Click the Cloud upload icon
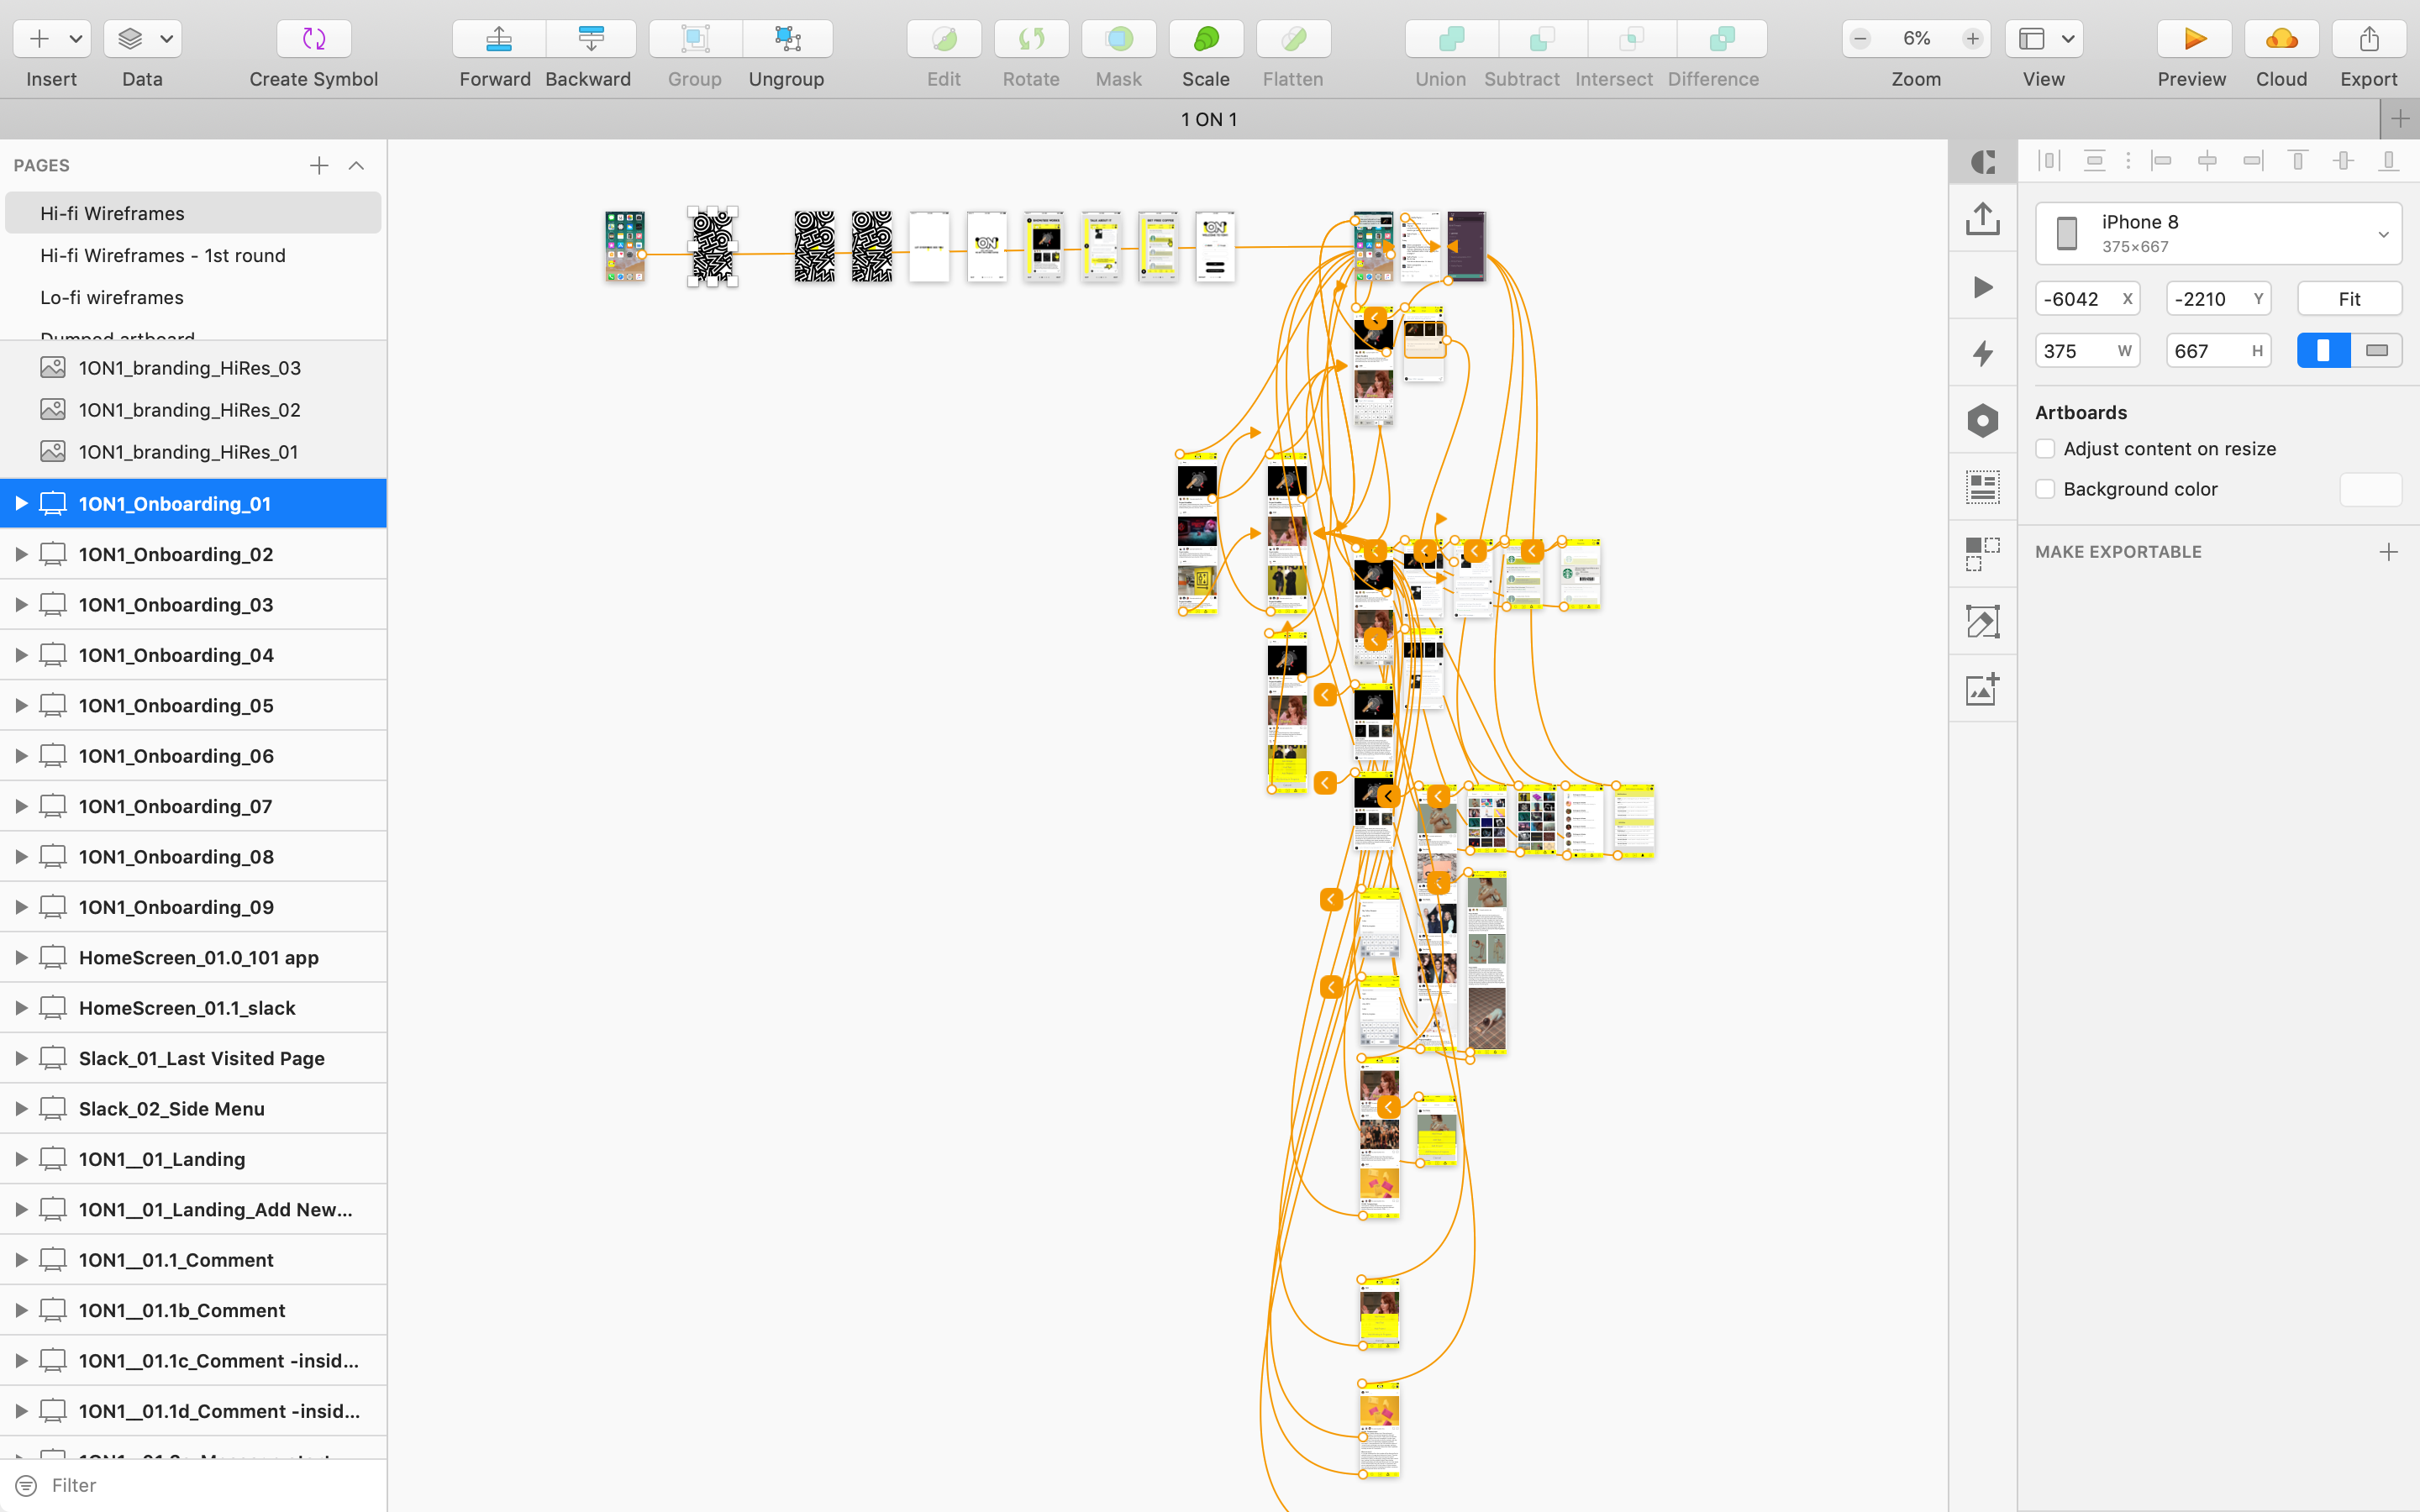The image size is (2420, 1512). pyautogui.click(x=2281, y=39)
